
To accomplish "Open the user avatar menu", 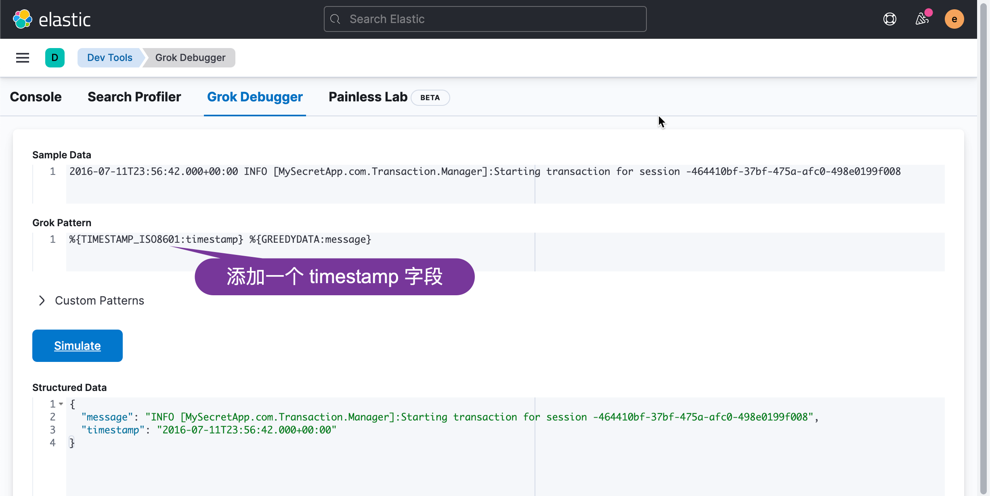I will (x=954, y=19).
